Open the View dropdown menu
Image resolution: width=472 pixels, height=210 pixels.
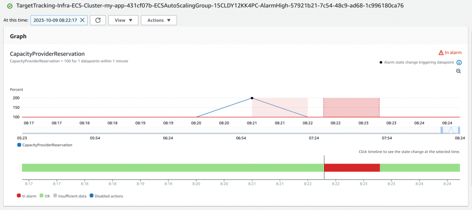tap(124, 20)
